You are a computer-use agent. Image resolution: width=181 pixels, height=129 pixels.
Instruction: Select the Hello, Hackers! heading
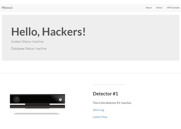[x=48, y=32]
